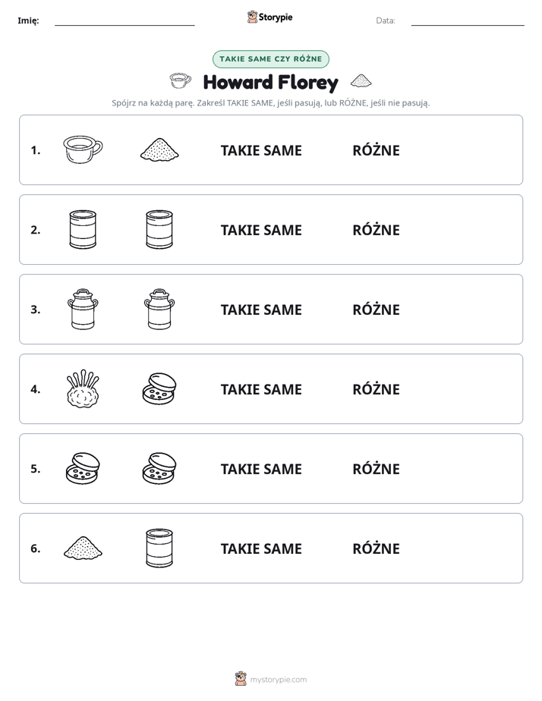Click the powder pile icon in row 6
Image resolution: width=542 pixels, height=701 pixels.
(x=83, y=548)
